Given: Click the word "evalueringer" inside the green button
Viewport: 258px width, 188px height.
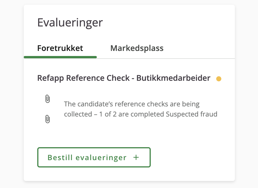Looking at the screenshot, I should tap(101, 158).
